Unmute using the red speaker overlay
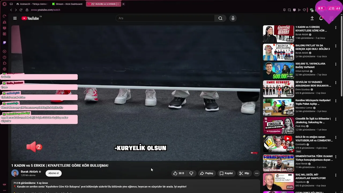 (34, 147)
